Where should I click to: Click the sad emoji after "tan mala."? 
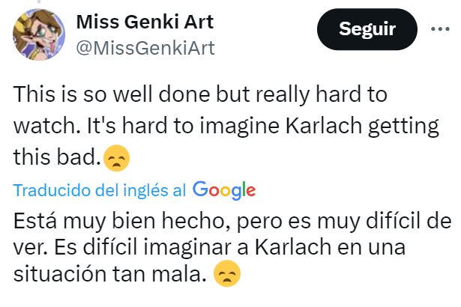pos(226,276)
